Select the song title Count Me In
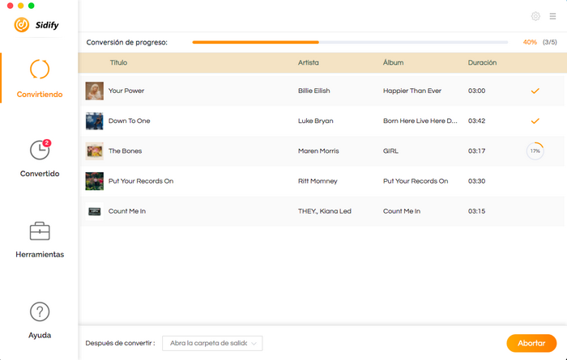The height and width of the screenshot is (360, 567). 127,211
